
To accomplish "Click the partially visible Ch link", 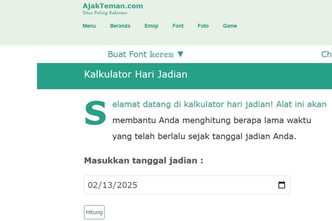I will [x=327, y=54].
